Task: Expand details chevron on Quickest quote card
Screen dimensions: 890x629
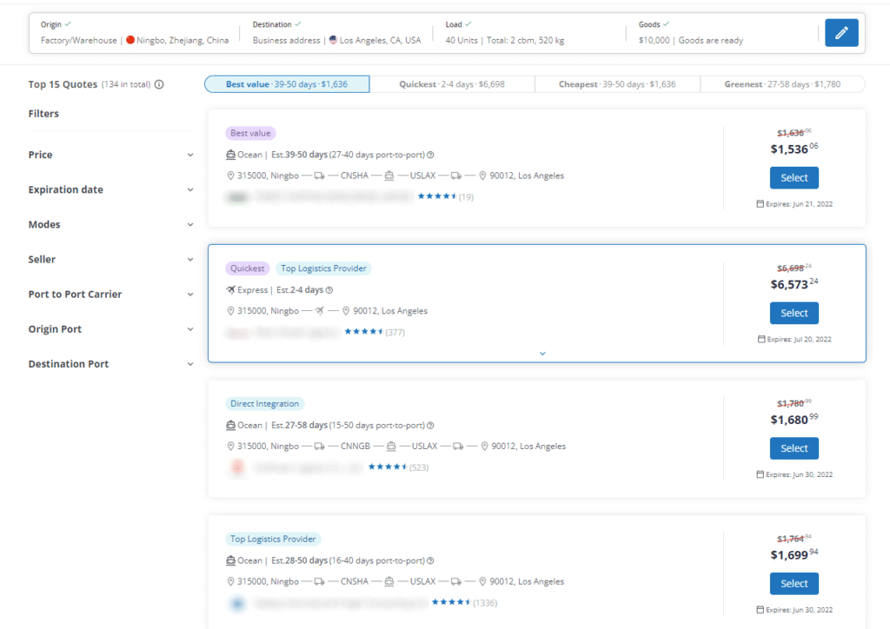Action: point(542,353)
